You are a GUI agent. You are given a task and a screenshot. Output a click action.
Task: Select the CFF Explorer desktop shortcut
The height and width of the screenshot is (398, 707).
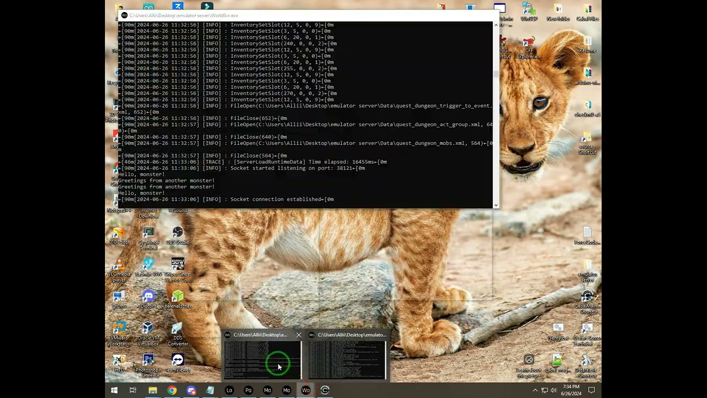(x=529, y=47)
